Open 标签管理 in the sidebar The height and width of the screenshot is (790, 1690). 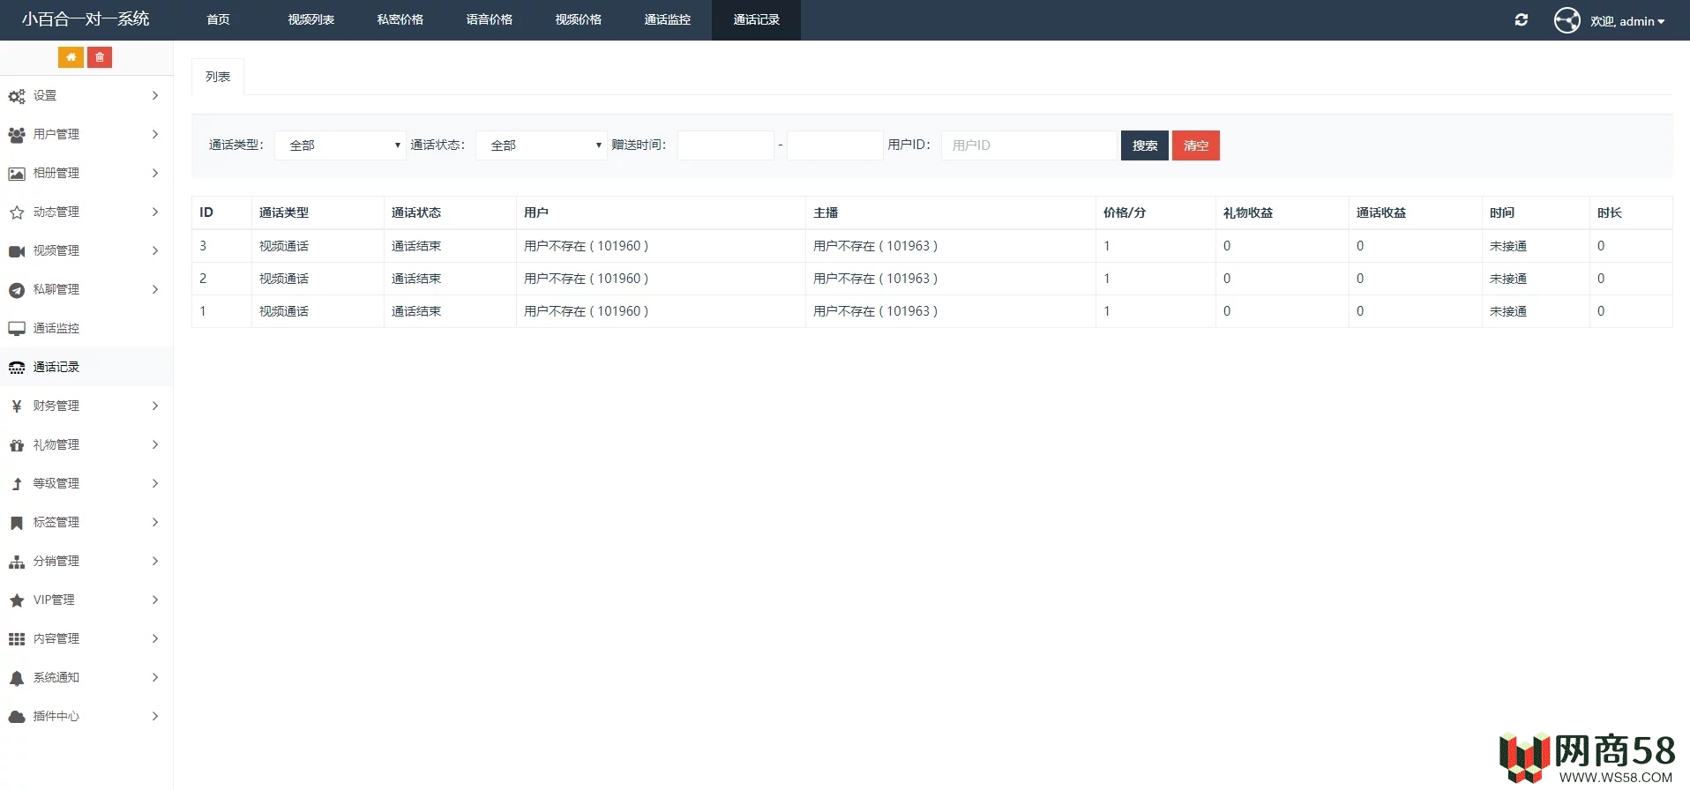[x=86, y=522]
